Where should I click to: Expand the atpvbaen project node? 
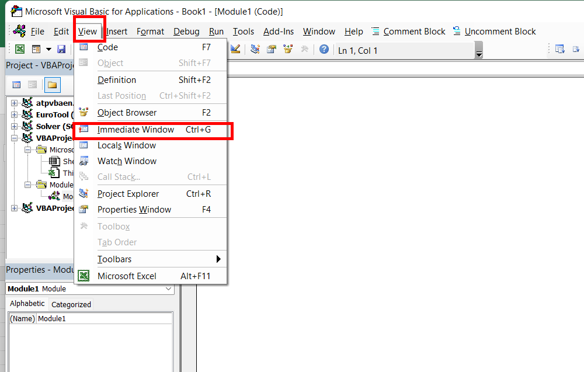(x=14, y=103)
